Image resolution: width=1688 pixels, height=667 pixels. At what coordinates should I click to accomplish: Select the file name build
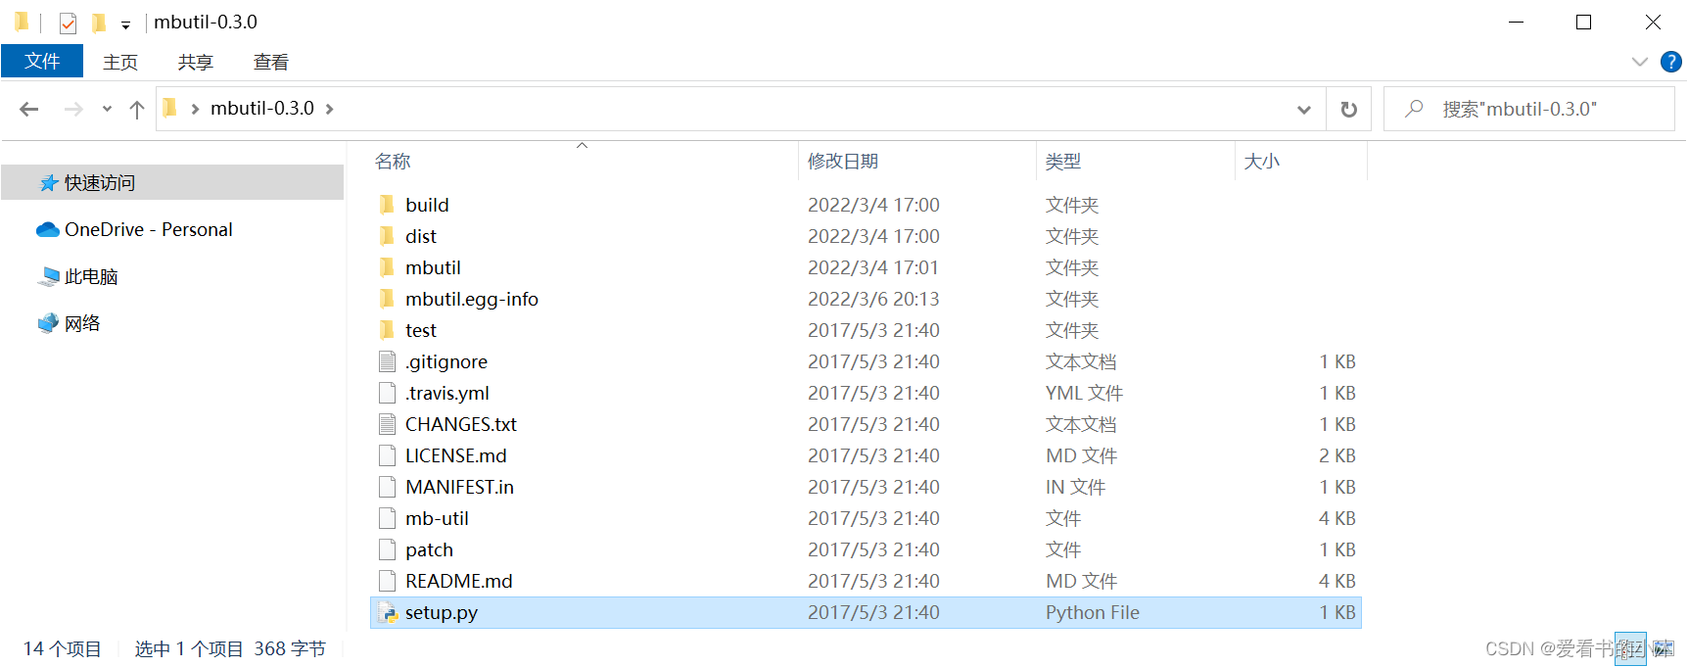[x=427, y=205]
